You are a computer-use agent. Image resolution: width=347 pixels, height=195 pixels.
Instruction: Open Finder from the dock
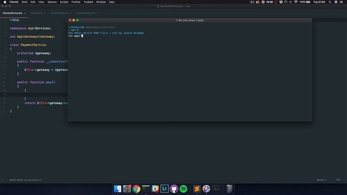(118, 189)
